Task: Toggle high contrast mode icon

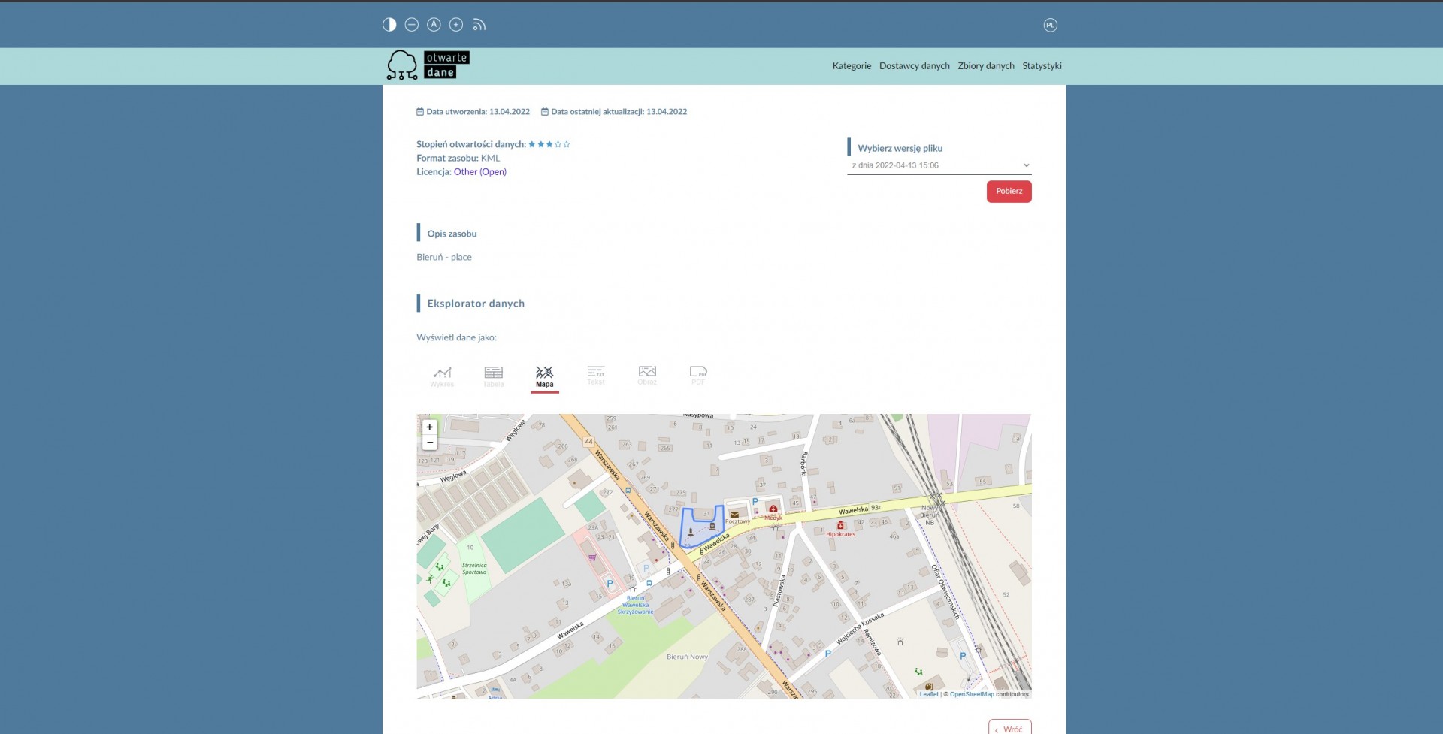Action: [x=389, y=25]
